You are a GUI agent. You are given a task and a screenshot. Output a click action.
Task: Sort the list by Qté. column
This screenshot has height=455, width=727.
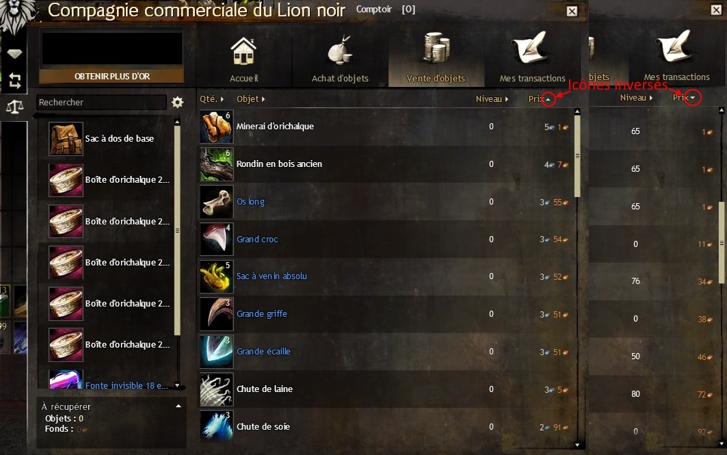(212, 99)
